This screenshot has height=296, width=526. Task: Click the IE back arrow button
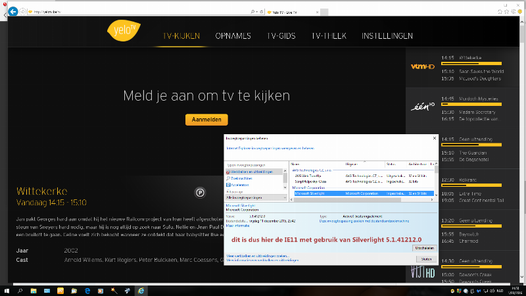[12, 12]
